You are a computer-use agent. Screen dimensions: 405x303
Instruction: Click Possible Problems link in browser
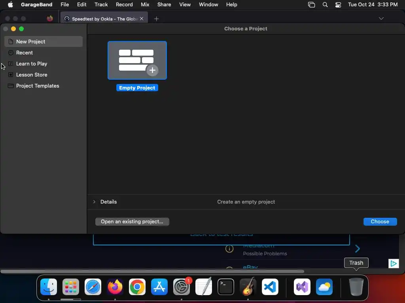point(265,254)
